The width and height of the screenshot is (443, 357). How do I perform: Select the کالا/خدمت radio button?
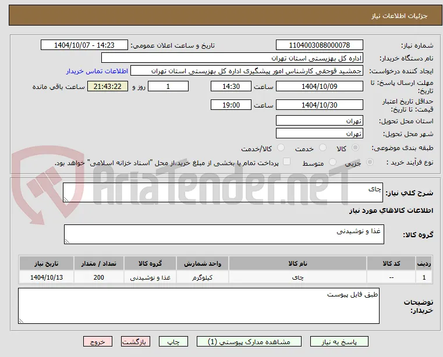tap(281, 148)
